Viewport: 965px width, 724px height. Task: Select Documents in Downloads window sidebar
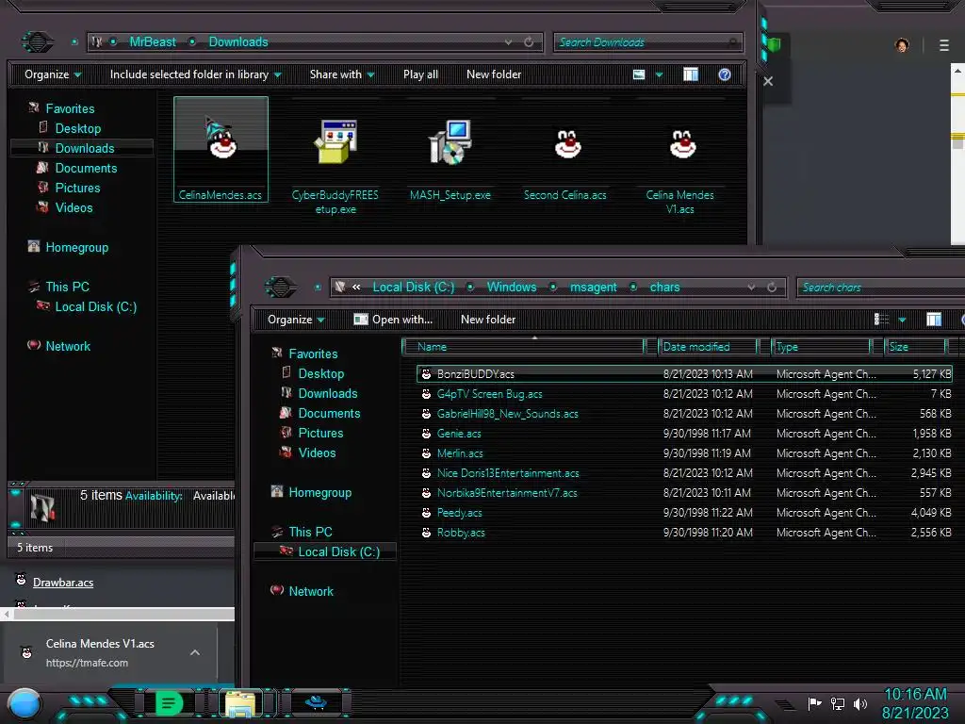pyautogui.click(x=86, y=168)
